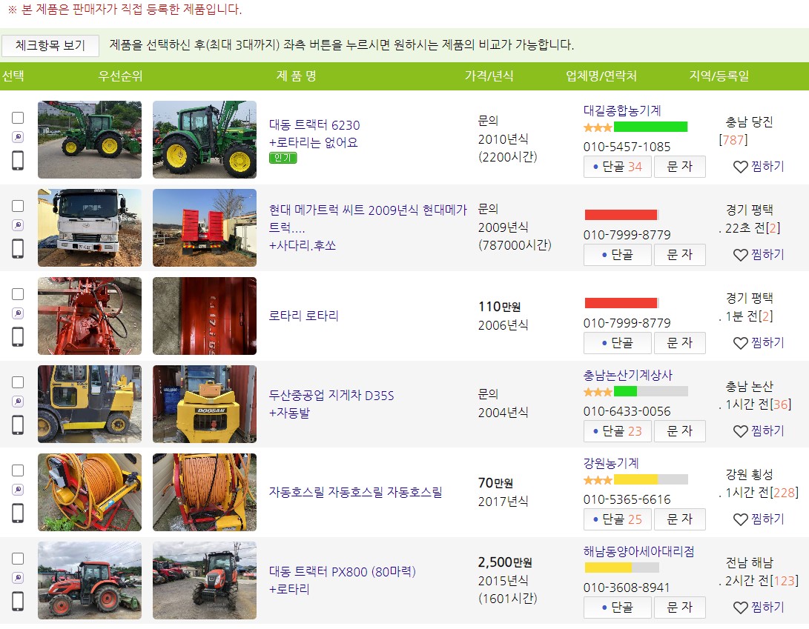Click the 가격/년식 column header

489,76
